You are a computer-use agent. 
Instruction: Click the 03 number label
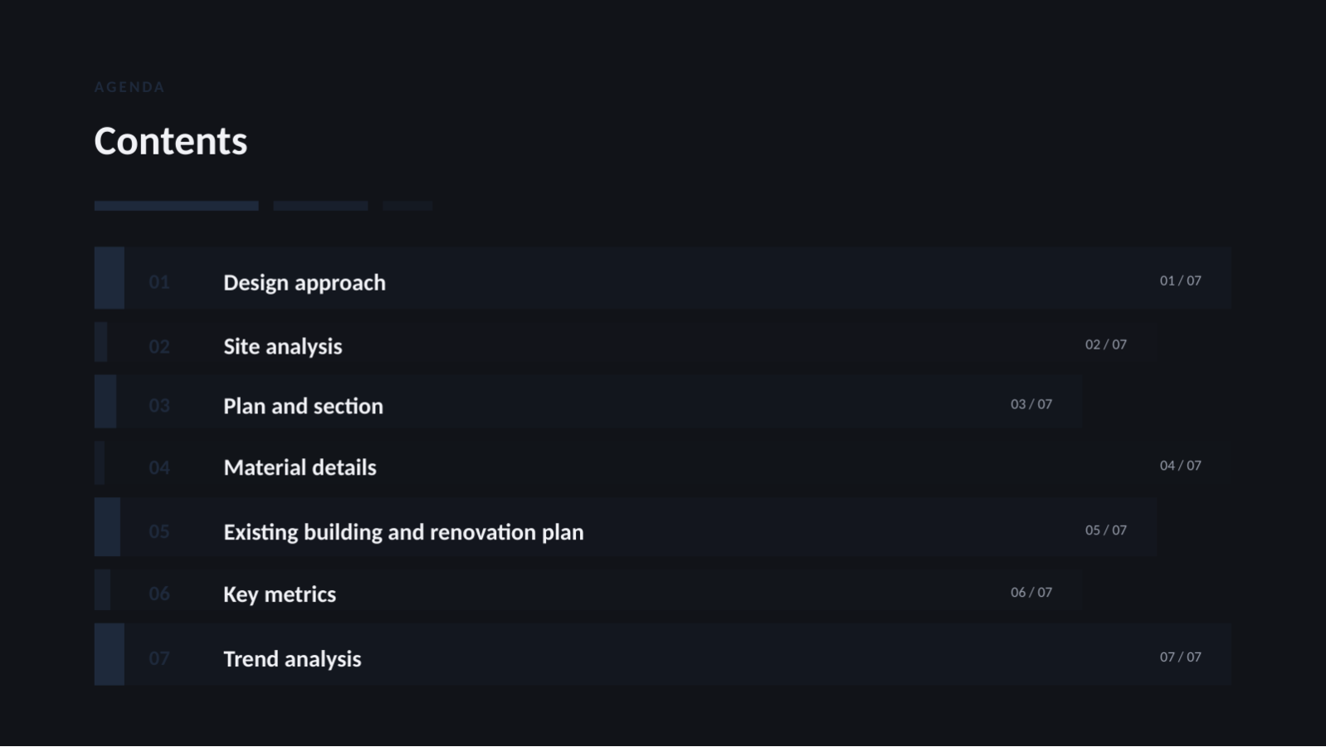(x=159, y=406)
